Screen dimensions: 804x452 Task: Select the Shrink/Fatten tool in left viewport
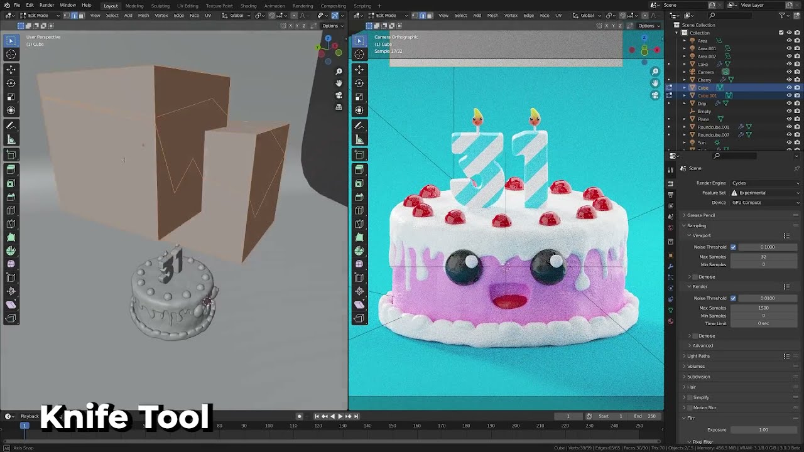click(11, 291)
